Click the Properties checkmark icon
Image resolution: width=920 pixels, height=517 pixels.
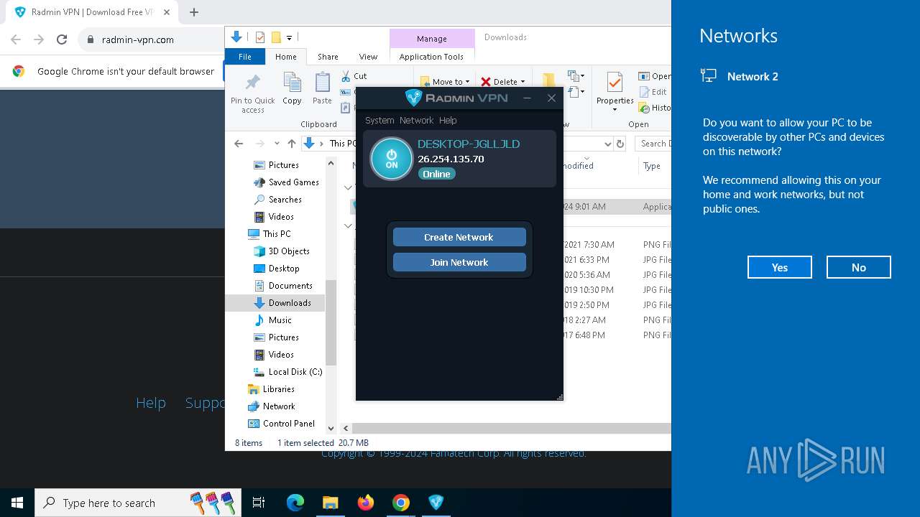[x=615, y=82]
